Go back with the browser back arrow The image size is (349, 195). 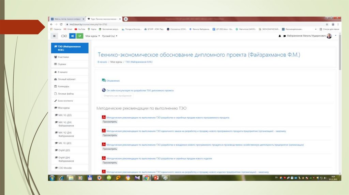[x=51, y=24]
